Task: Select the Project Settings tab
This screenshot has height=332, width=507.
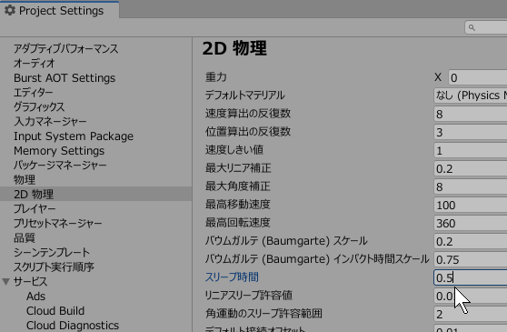Action: 60,10
